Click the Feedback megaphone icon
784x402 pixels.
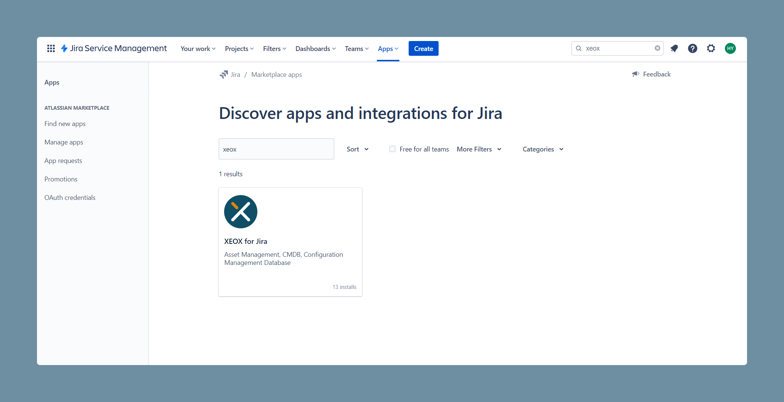pyautogui.click(x=636, y=74)
